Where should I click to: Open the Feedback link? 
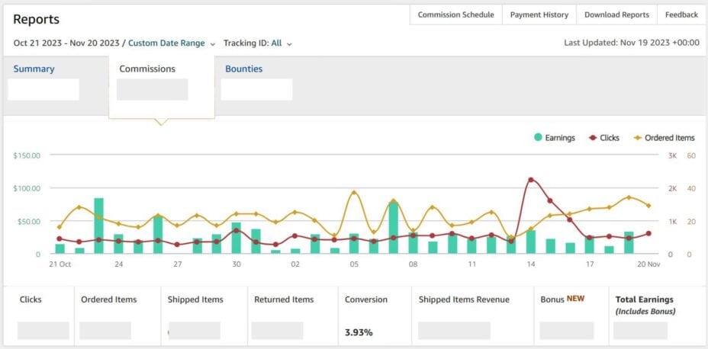coord(681,14)
